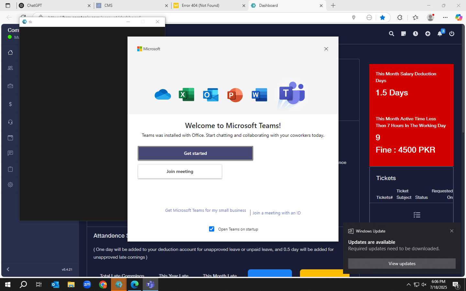Open the dollar sign icon in sidebar
The image size is (466, 291).
pyautogui.click(x=10, y=104)
